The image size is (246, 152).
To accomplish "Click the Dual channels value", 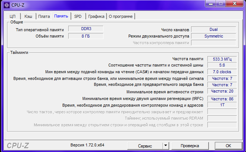I will pos(214,29).
